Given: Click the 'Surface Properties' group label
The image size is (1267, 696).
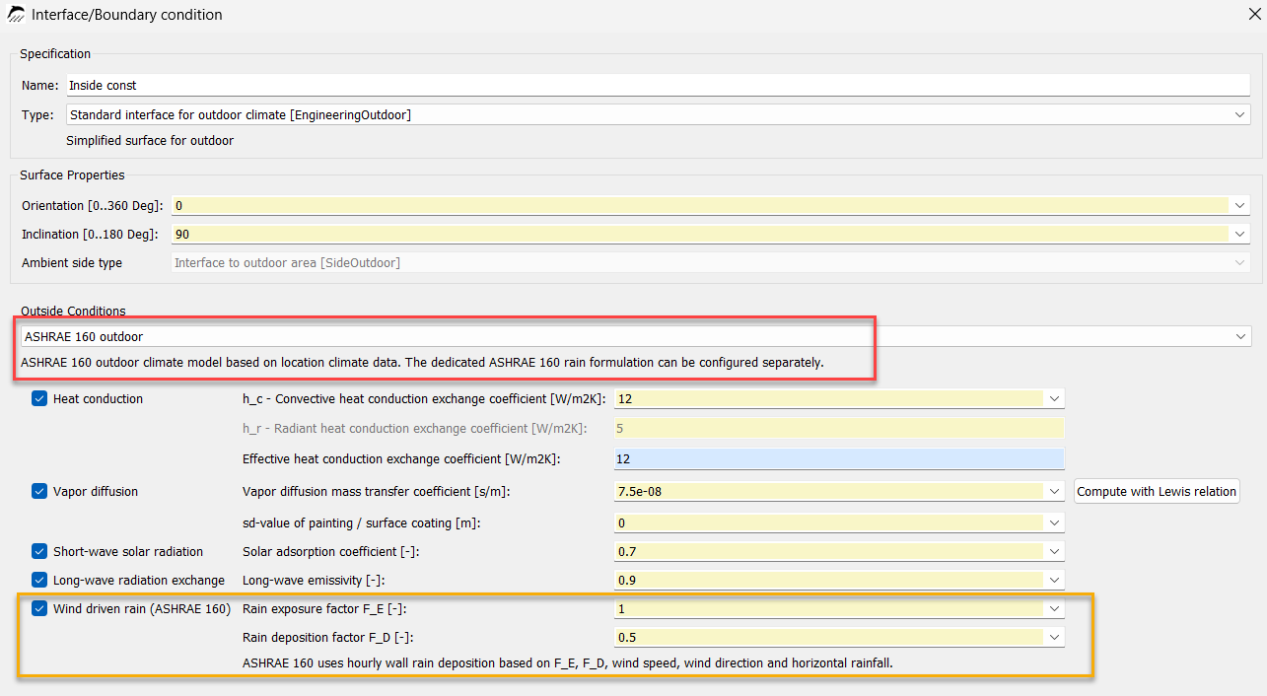Looking at the screenshot, I should [72, 175].
